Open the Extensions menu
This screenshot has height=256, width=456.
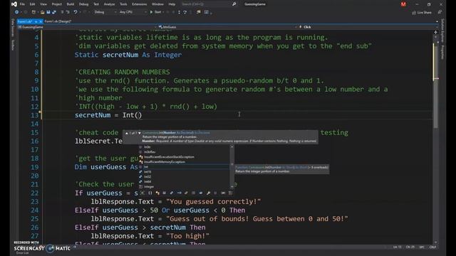[x=140, y=4]
